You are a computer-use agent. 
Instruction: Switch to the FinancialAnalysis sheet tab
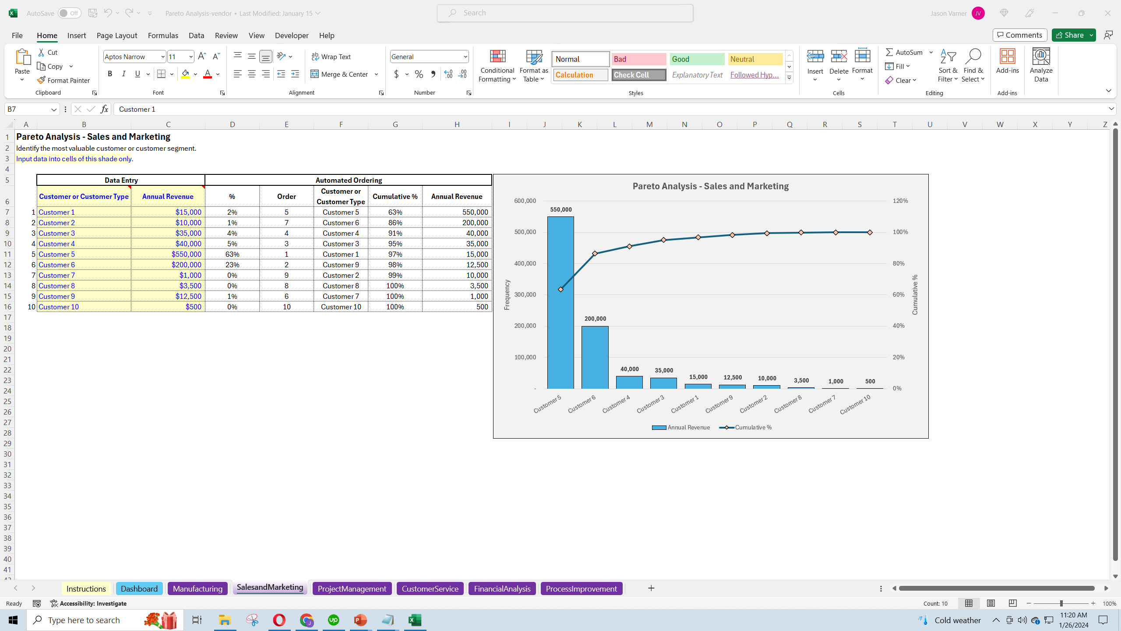502,588
